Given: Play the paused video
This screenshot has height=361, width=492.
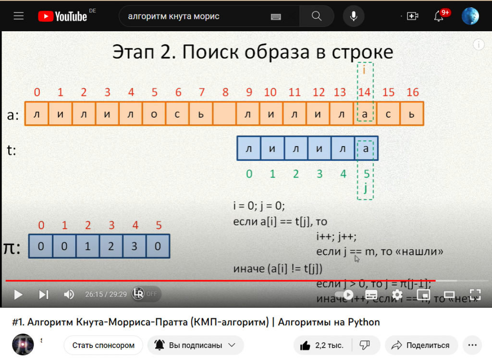Looking at the screenshot, I should pos(18,295).
